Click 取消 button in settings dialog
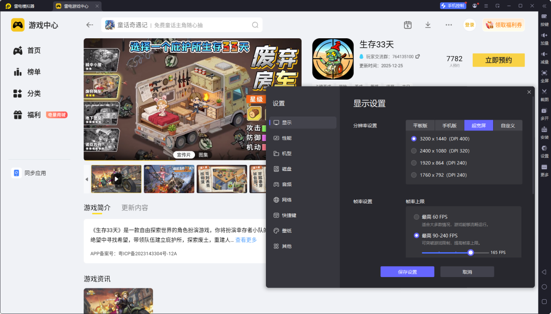Screen dimensions: 551x314 (467, 272)
